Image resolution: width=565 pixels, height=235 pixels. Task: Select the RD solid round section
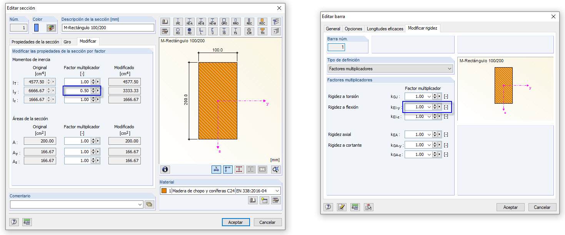(190, 31)
